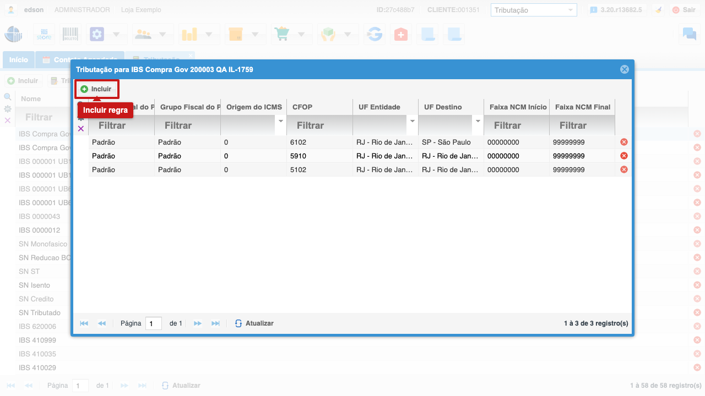The height and width of the screenshot is (396, 705).
Task: Sort by the UF Entidade column header
Action: [385, 107]
